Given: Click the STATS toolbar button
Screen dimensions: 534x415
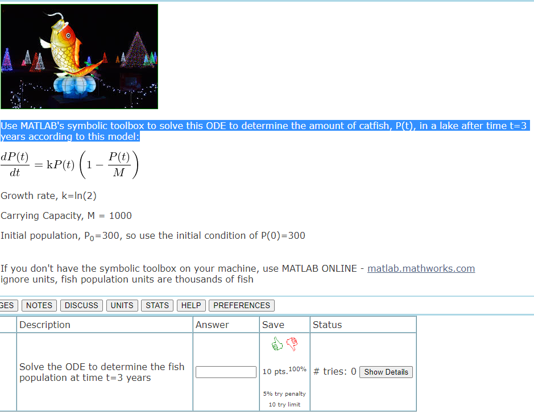Looking at the screenshot, I should click(x=157, y=305).
